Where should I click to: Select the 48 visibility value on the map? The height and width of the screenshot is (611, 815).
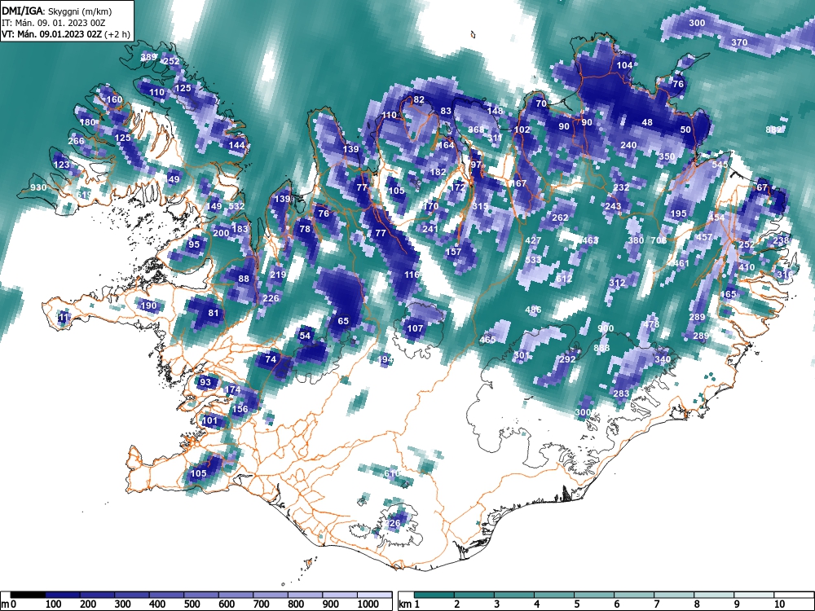647,123
